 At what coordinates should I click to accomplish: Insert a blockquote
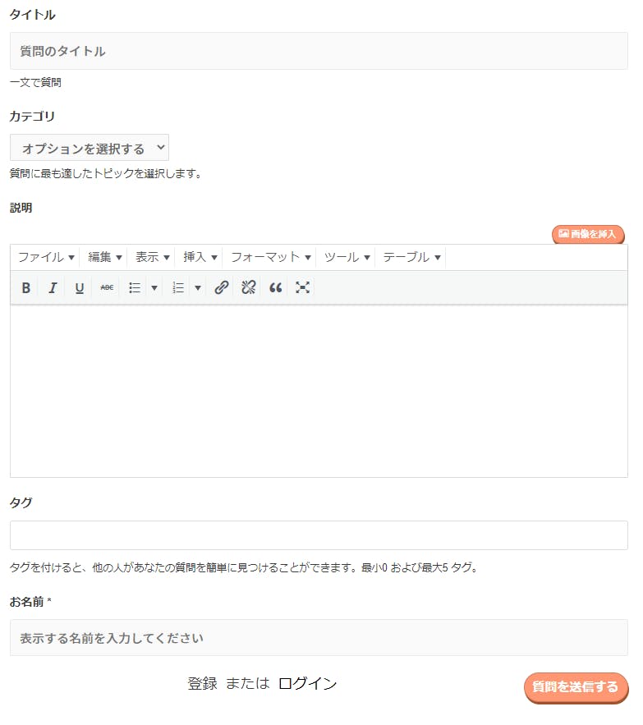(x=276, y=288)
